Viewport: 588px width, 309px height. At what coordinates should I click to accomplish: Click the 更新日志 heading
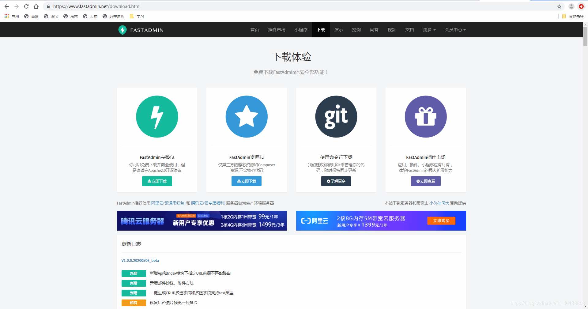pos(131,244)
